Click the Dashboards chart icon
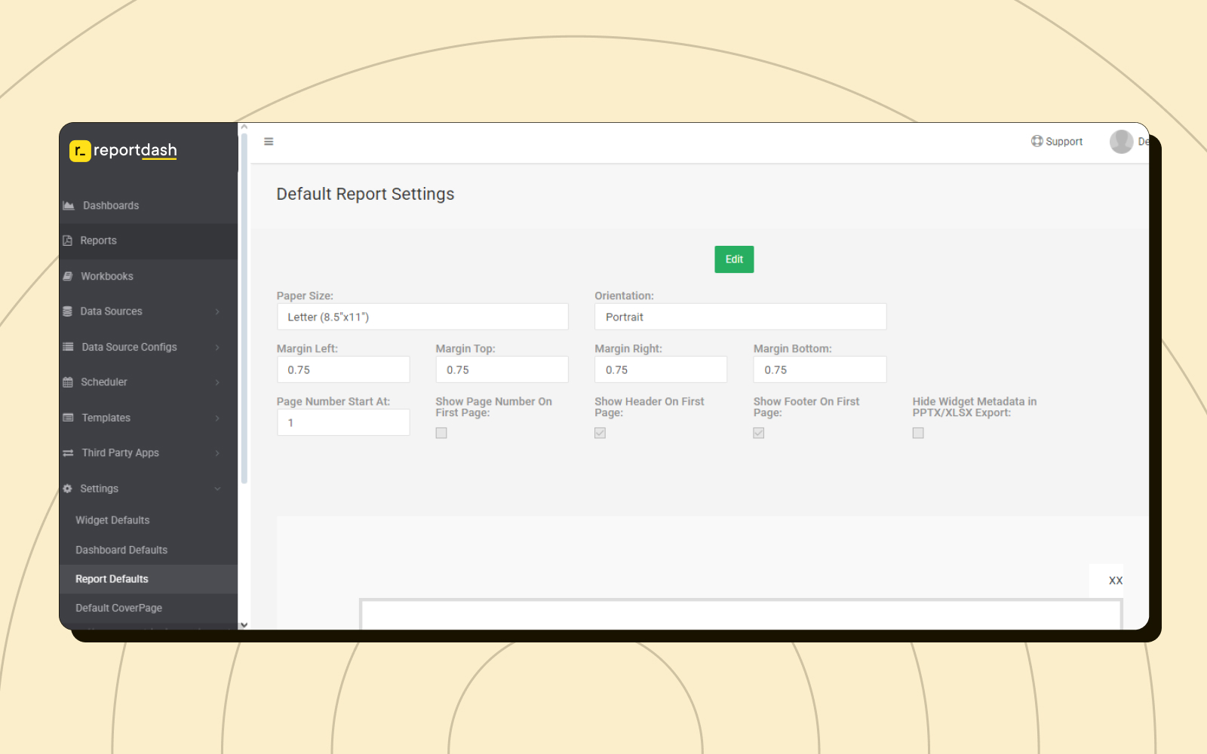This screenshot has width=1207, height=754. tap(69, 206)
